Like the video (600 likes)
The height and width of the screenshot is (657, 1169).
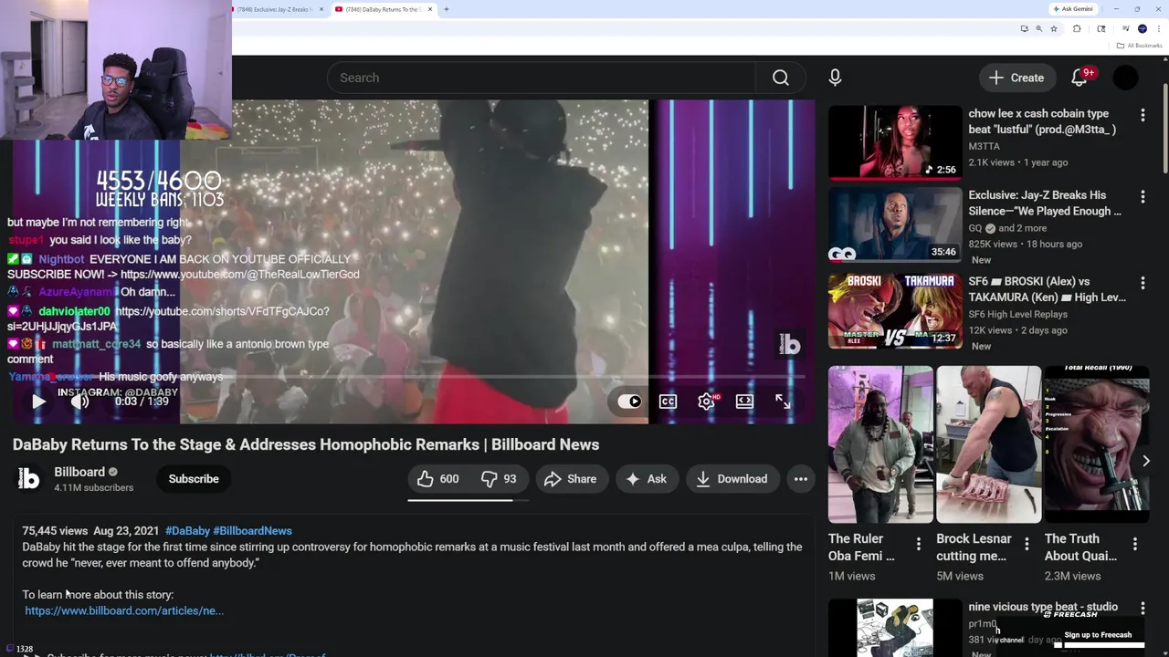437,478
